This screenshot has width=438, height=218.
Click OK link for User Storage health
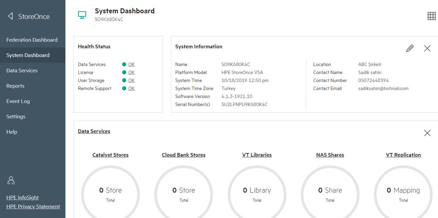[131, 80]
